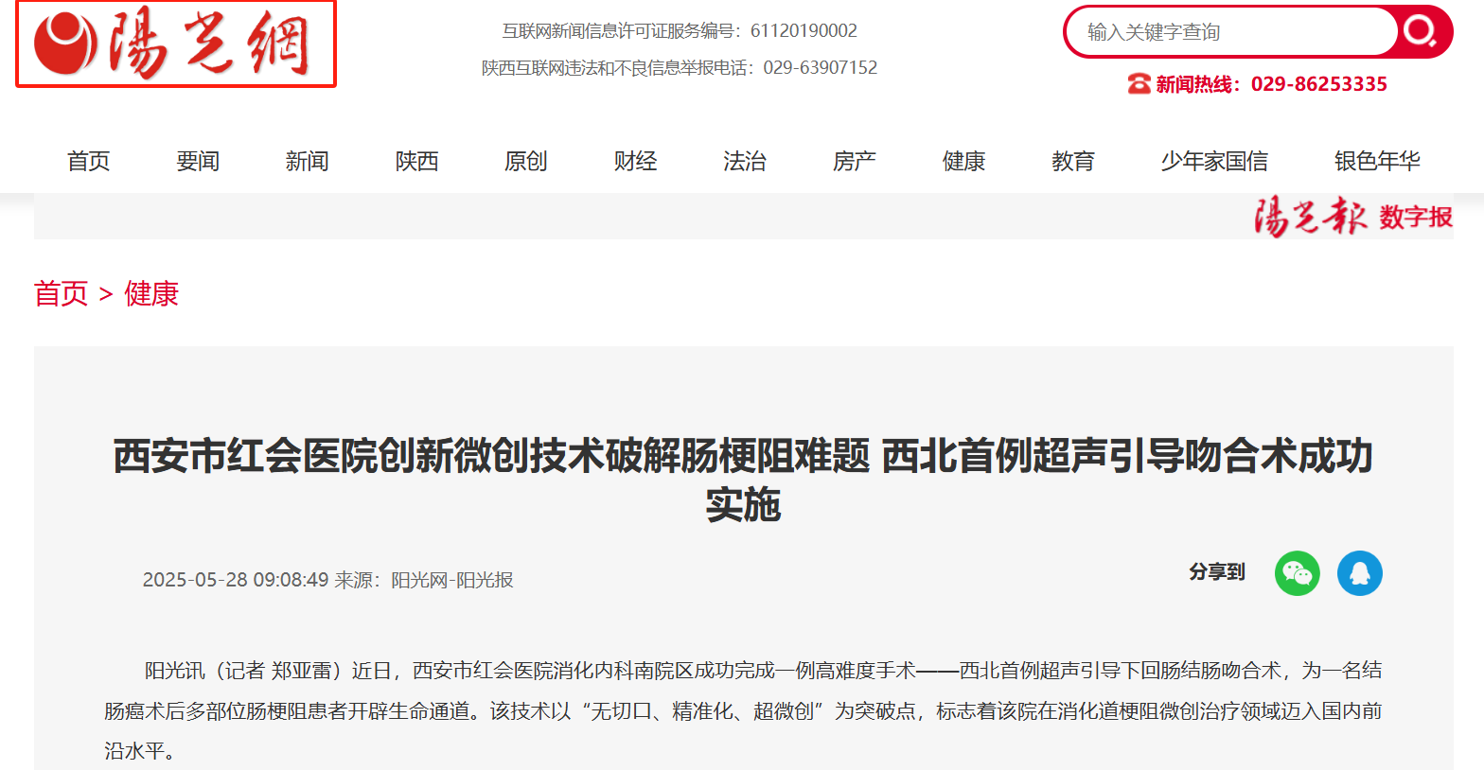
Task: Open the 新闻 navigation section
Action: tap(308, 162)
